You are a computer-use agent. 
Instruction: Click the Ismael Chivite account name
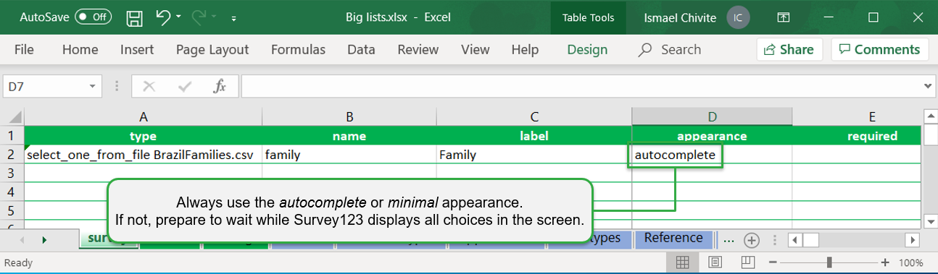680,17
